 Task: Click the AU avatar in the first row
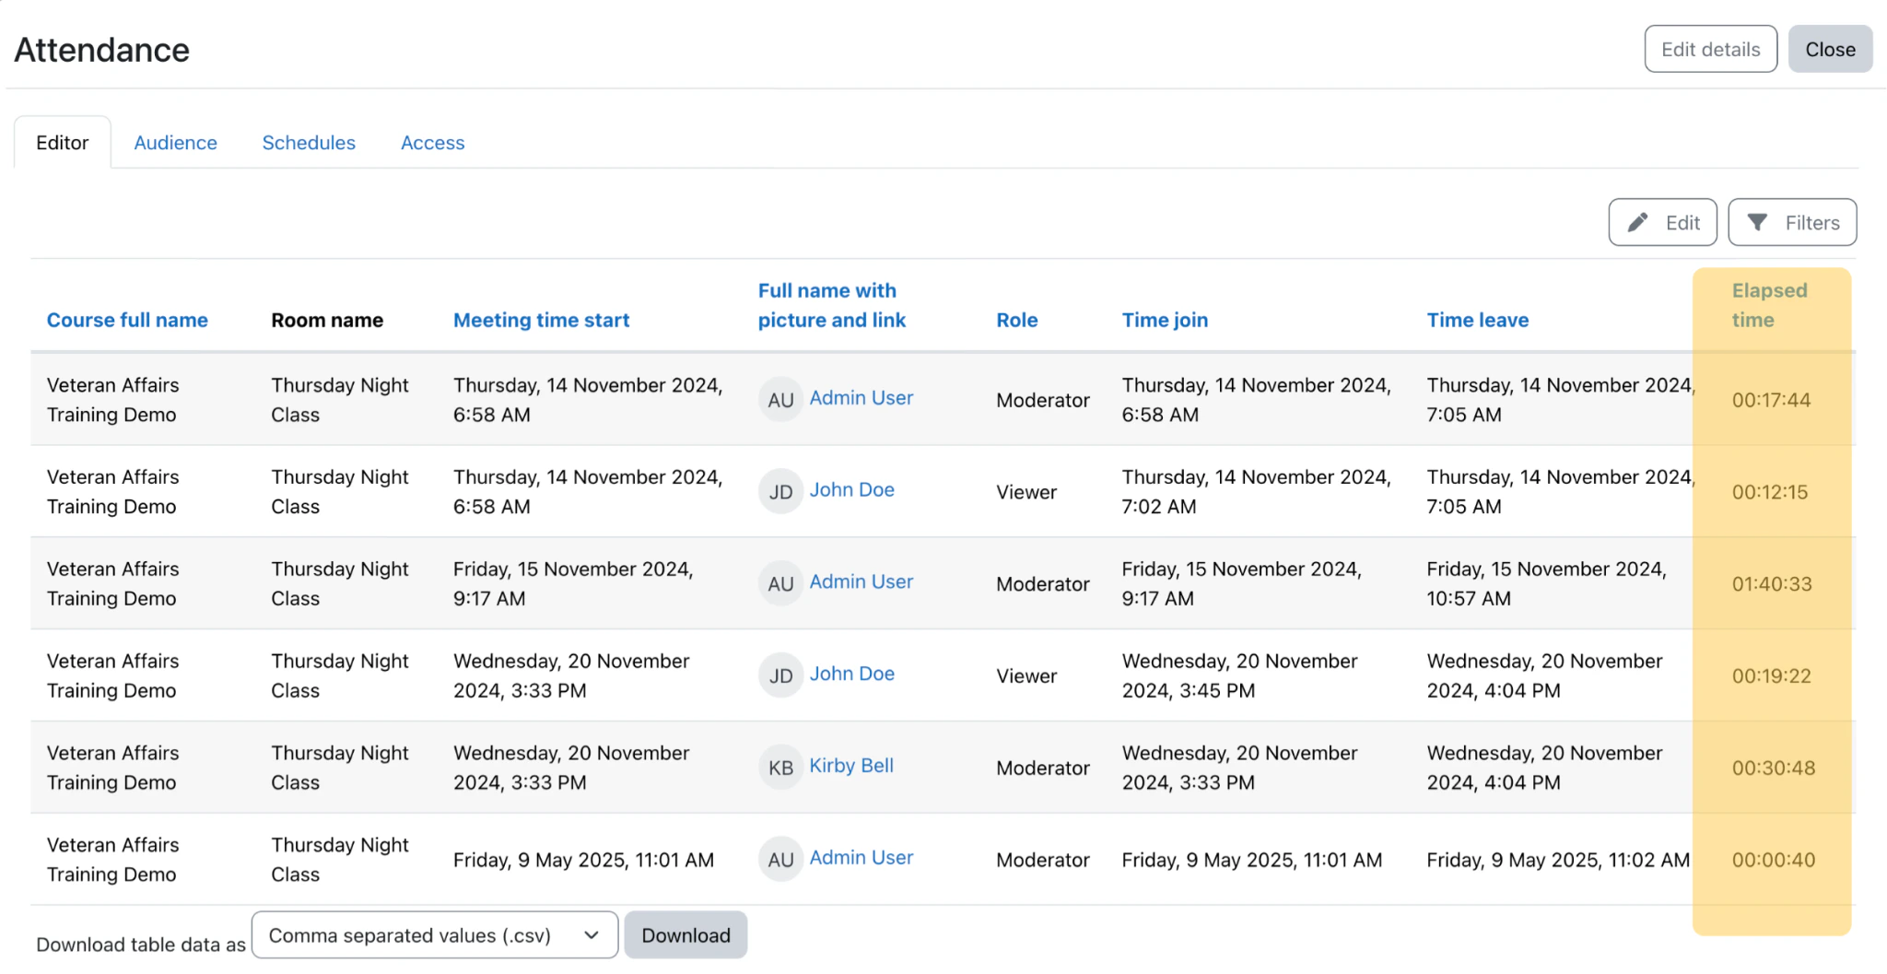point(779,399)
